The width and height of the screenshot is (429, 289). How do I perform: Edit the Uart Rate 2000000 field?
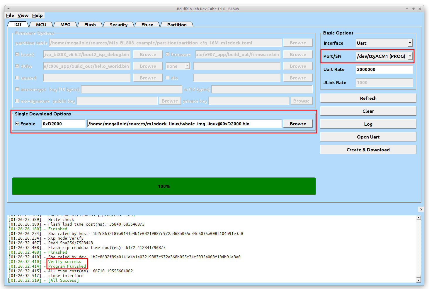coord(384,69)
